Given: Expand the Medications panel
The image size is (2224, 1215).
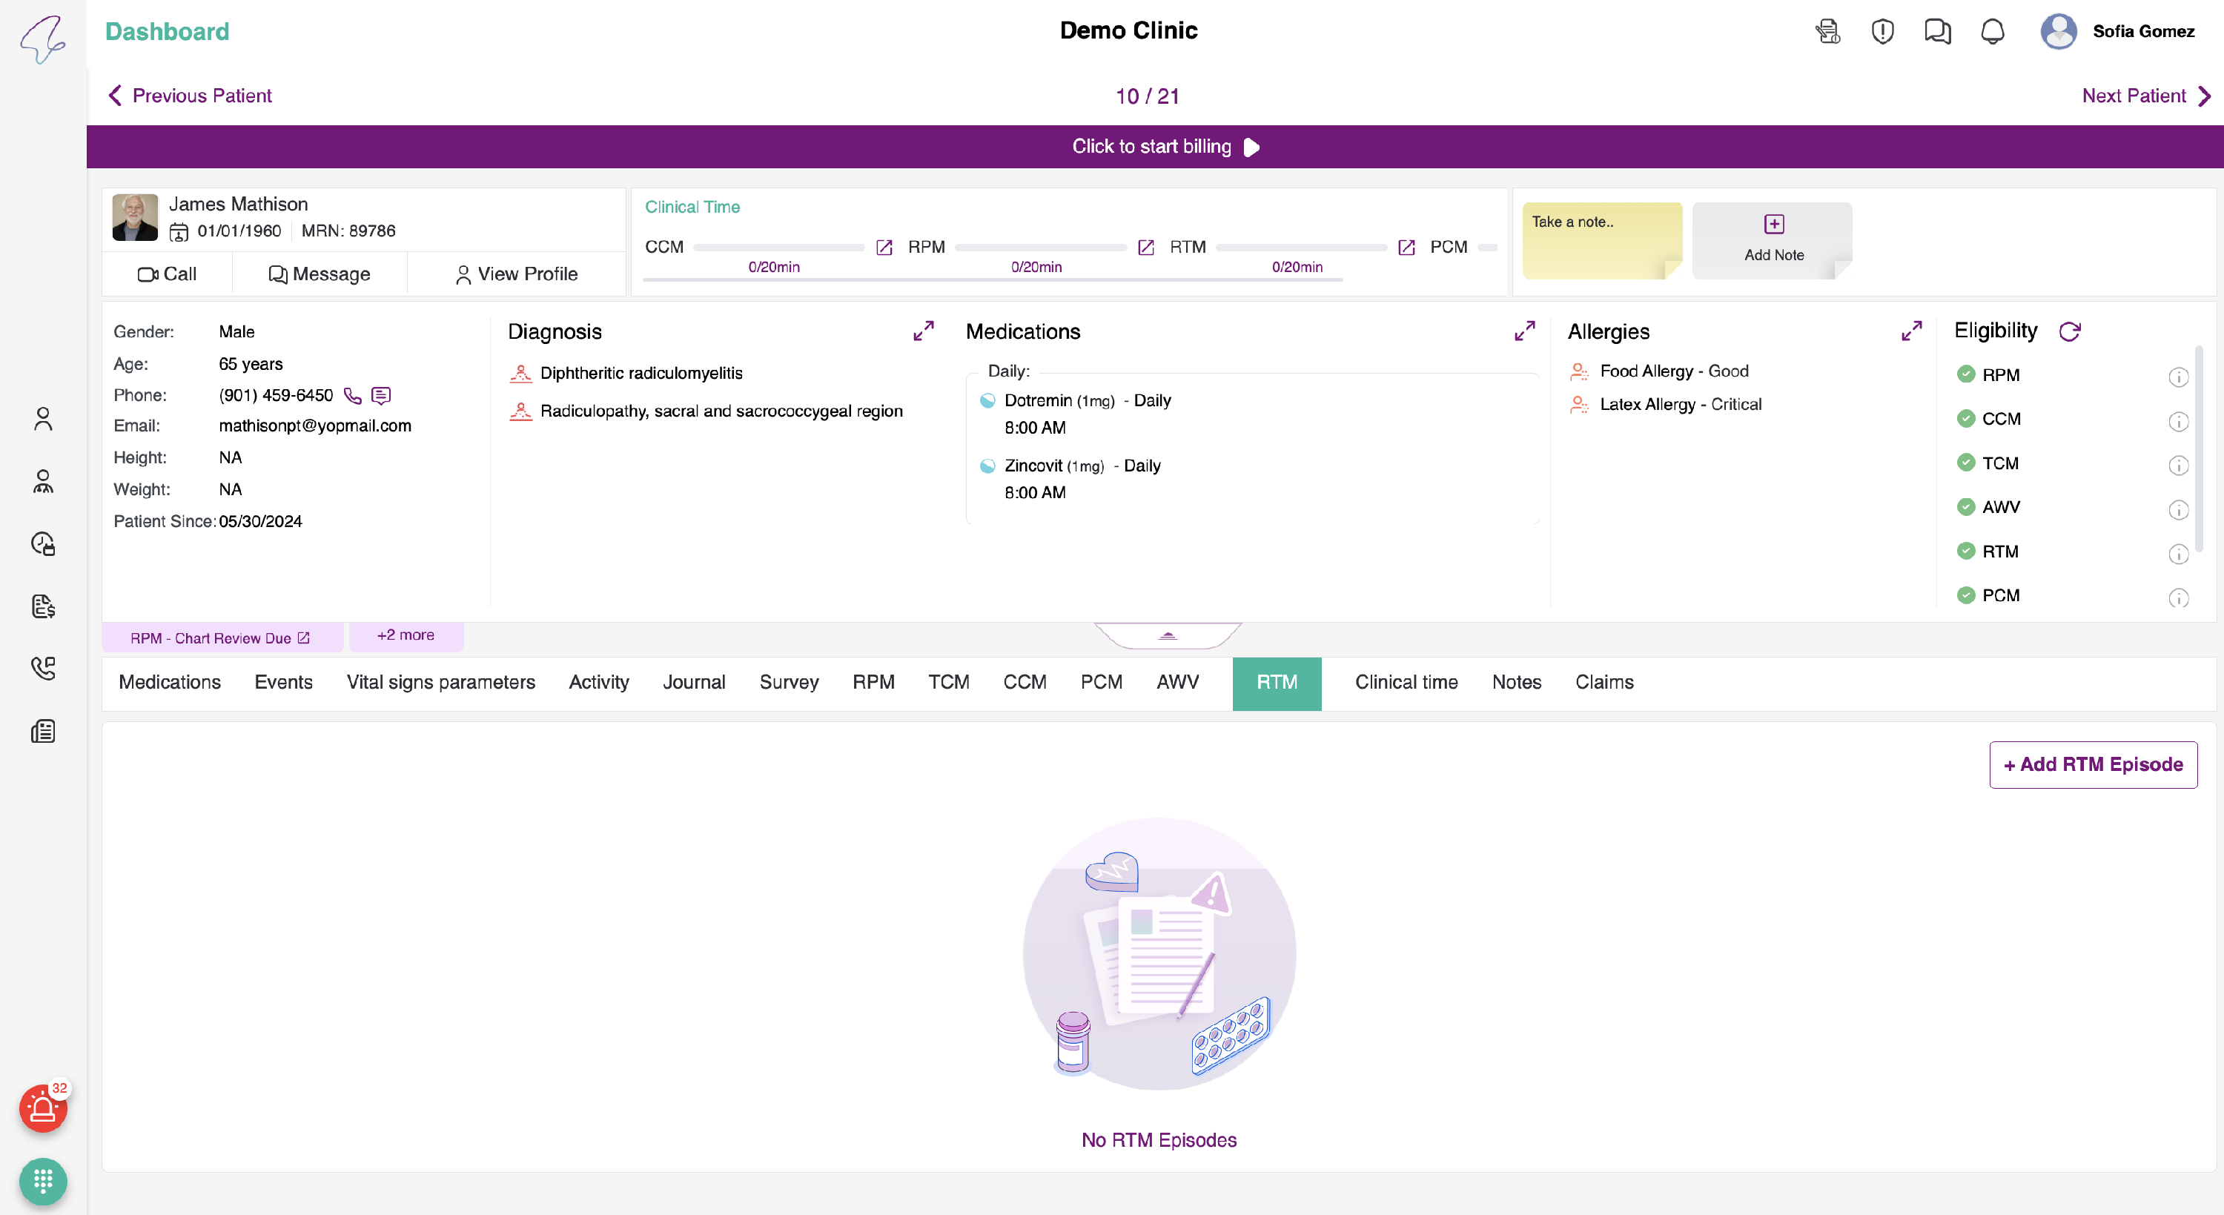Looking at the screenshot, I should 1524,331.
